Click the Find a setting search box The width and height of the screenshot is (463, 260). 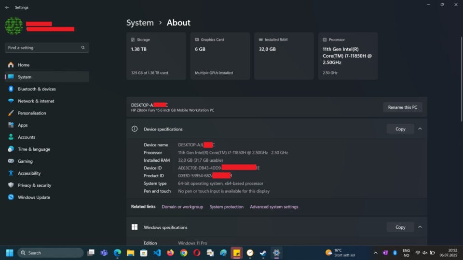(x=43, y=48)
